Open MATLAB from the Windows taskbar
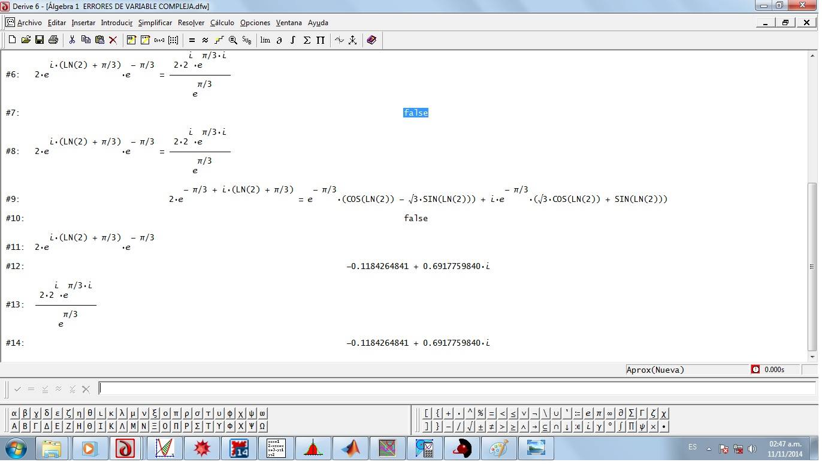This screenshot has height=465, width=822. point(350,448)
